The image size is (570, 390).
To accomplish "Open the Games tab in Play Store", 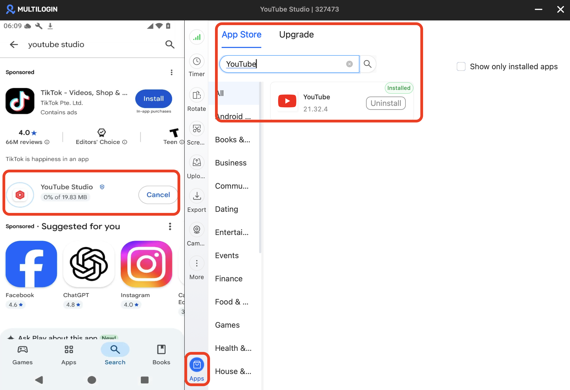I will 23,355.
